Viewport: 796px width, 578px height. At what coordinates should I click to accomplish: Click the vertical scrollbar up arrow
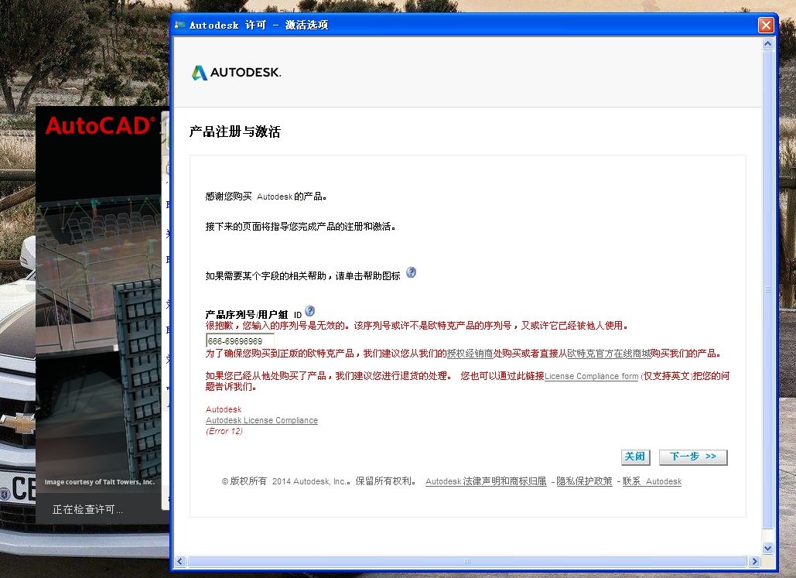767,43
